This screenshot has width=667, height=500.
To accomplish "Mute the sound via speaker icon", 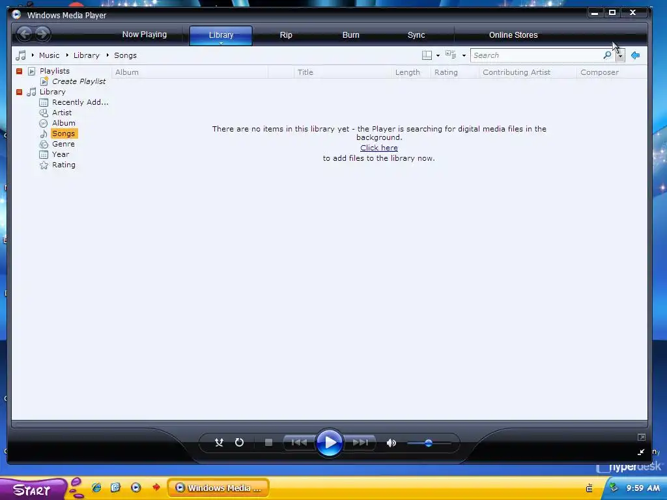I will tap(391, 443).
